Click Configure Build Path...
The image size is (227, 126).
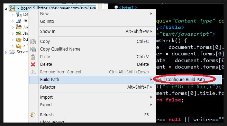point(188,79)
